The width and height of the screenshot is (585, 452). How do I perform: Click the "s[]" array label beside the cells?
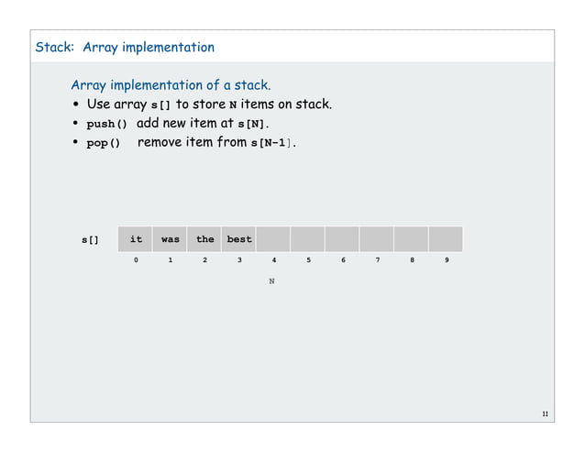click(x=90, y=240)
